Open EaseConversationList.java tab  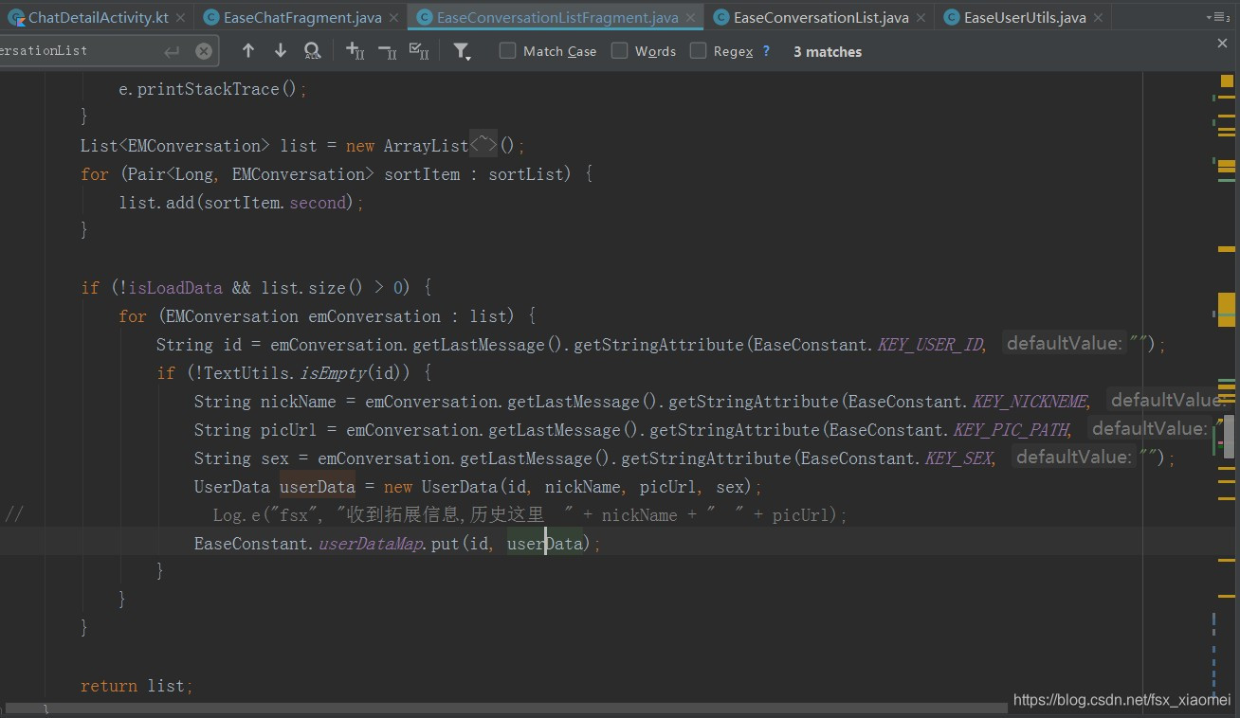[x=821, y=17]
